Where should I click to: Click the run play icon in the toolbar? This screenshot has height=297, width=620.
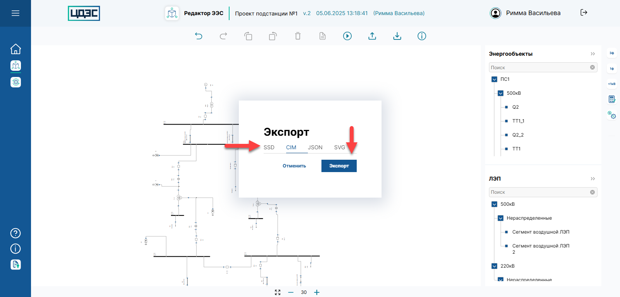[347, 36]
